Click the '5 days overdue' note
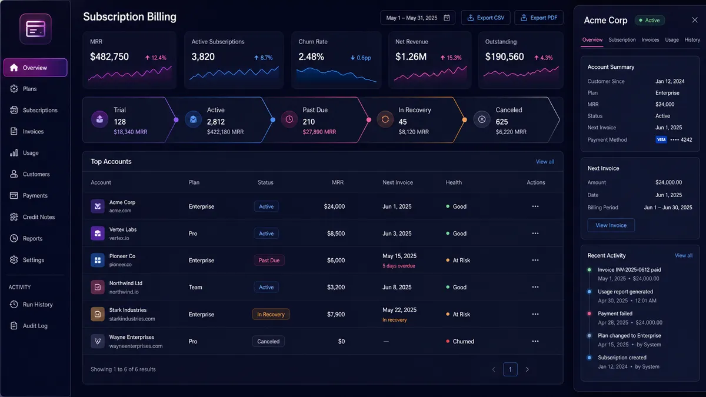This screenshot has width=706, height=397. pyautogui.click(x=399, y=266)
